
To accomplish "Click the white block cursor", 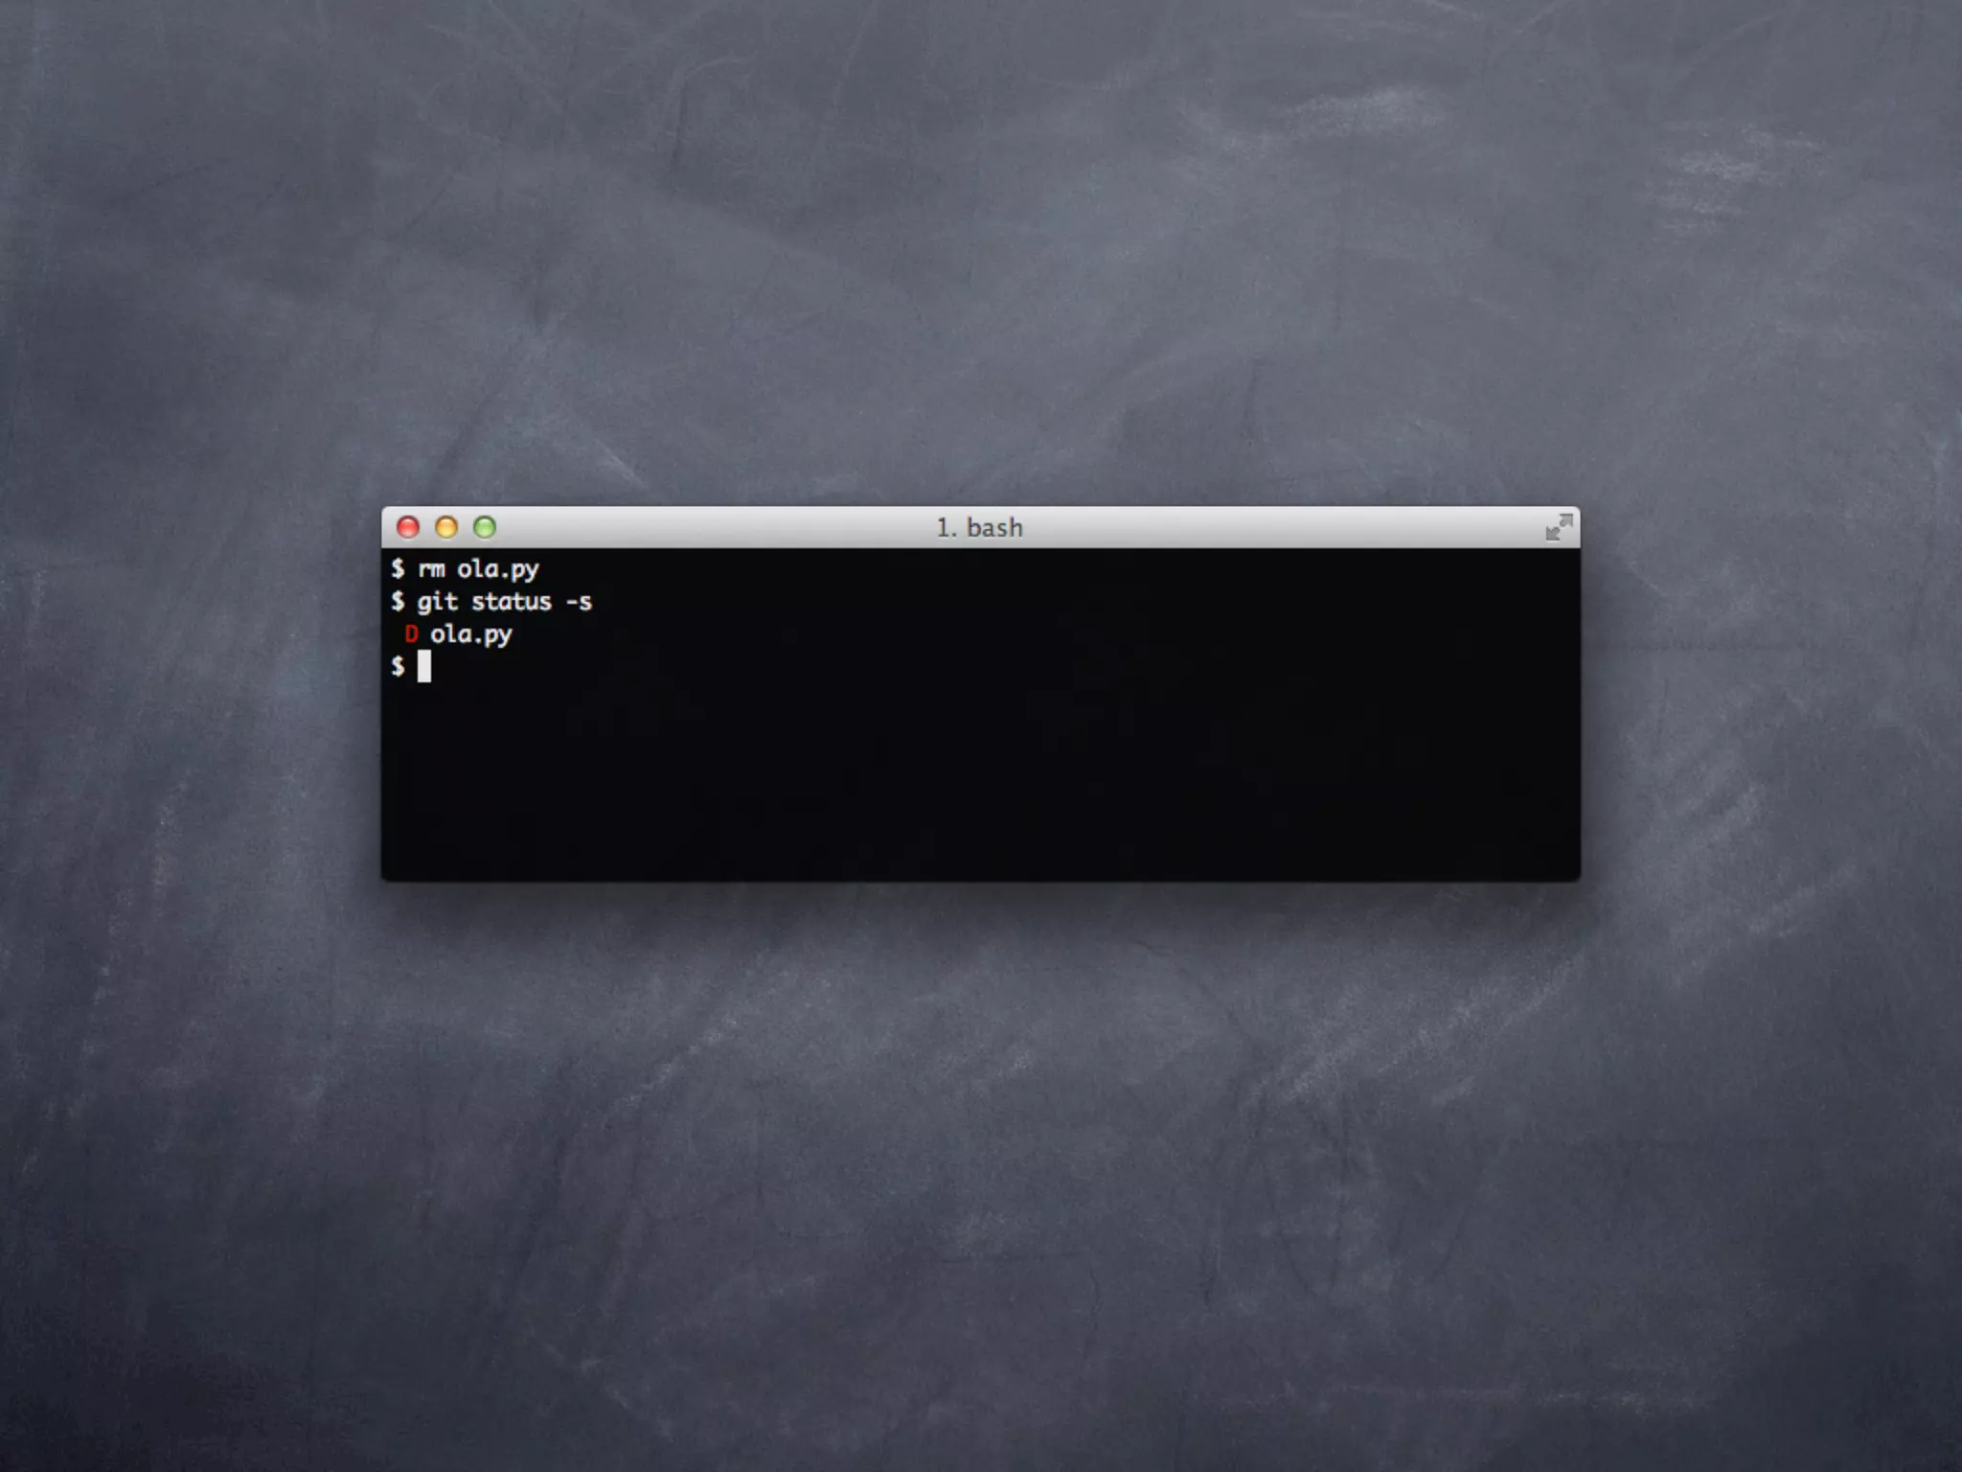I will tap(424, 666).
